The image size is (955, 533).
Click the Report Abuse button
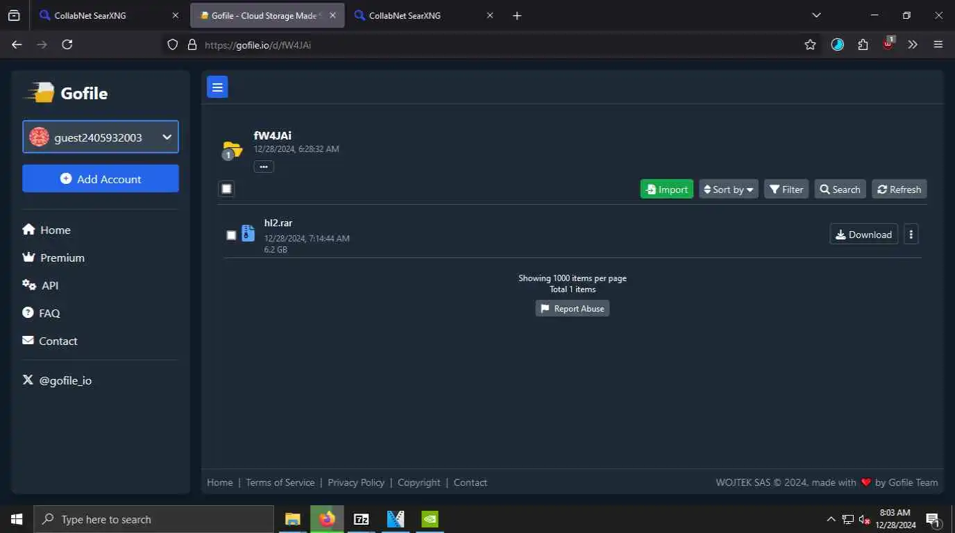573,308
